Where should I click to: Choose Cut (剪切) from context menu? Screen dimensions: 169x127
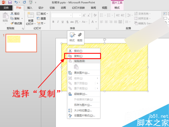pos(84,51)
